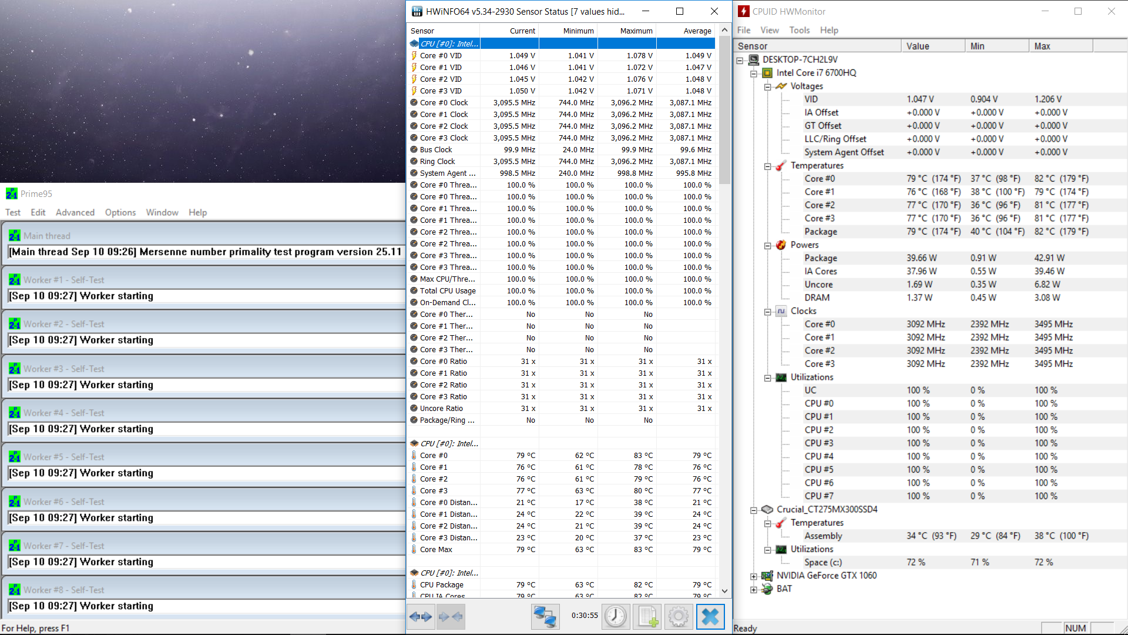
Task: Open Prime95 Window menu
Action: point(162,212)
